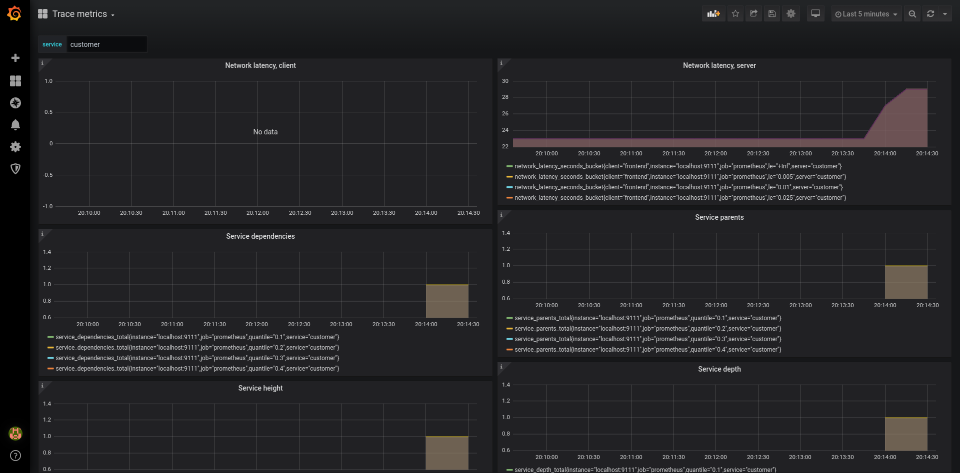This screenshot has height=473, width=960.
Task: Toggle network latency le="+Inf" legend series
Action: tap(678, 166)
